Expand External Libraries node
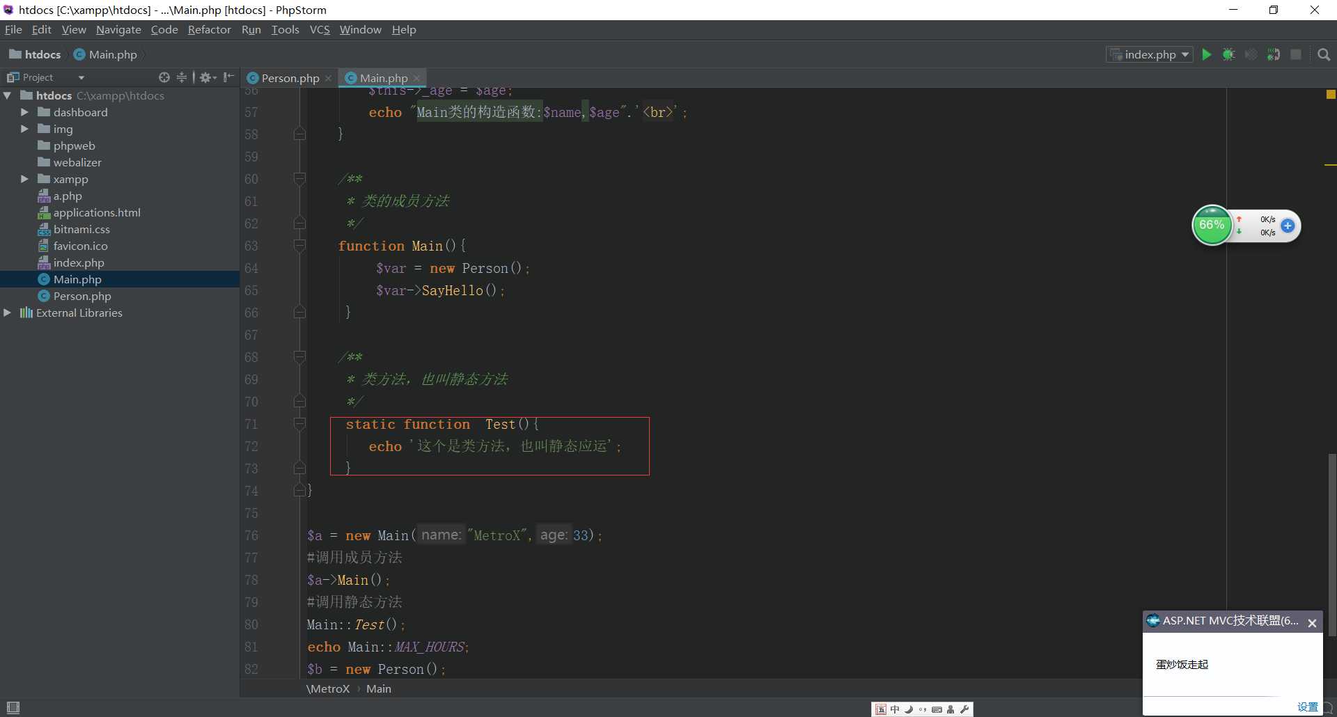This screenshot has height=717, width=1337. coord(8,313)
